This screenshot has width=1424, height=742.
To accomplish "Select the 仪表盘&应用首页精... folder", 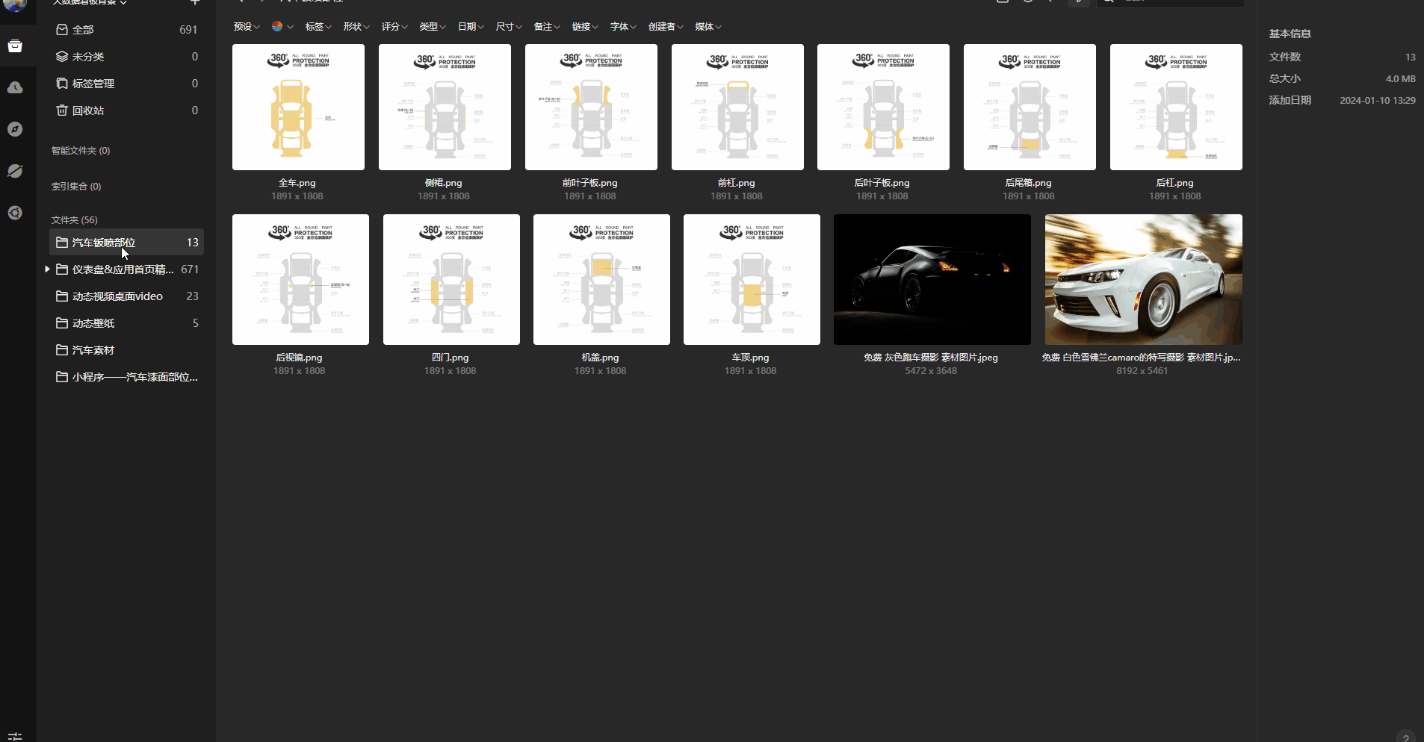I will 126,269.
